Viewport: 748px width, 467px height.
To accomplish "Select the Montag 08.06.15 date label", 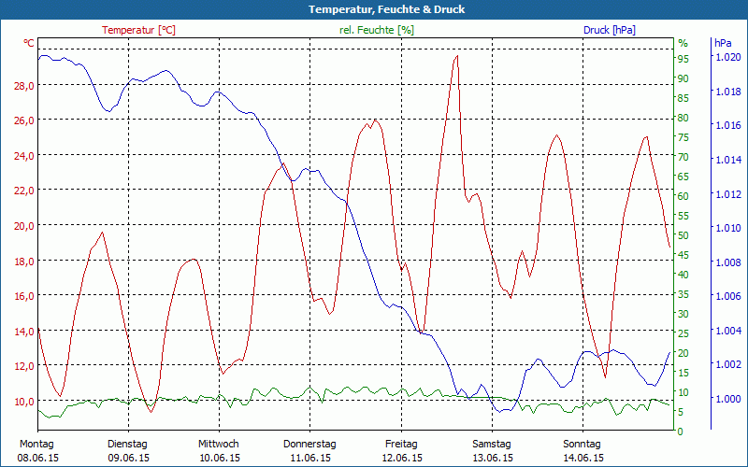I will [x=36, y=450].
